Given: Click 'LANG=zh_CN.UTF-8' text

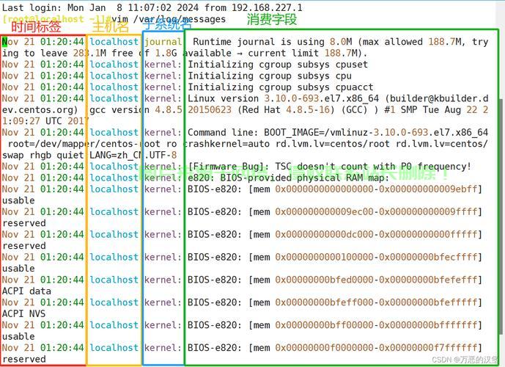Looking at the screenshot, I should [x=133, y=155].
